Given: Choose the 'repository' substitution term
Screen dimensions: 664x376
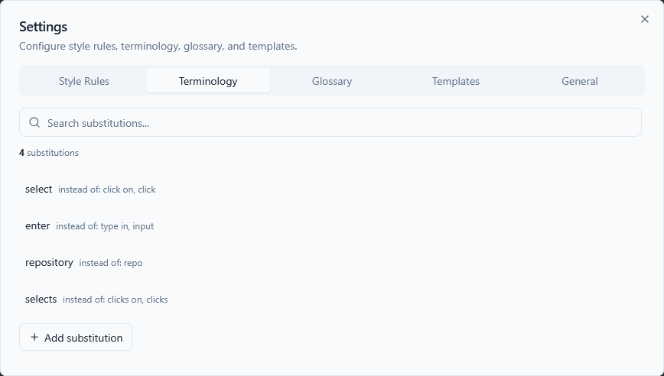Looking at the screenshot, I should click(49, 262).
